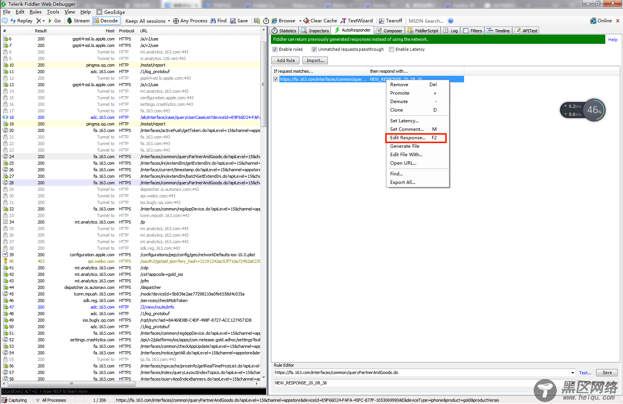The height and width of the screenshot is (404, 623).
Task: Open the Inspectors tab
Action: click(315, 31)
